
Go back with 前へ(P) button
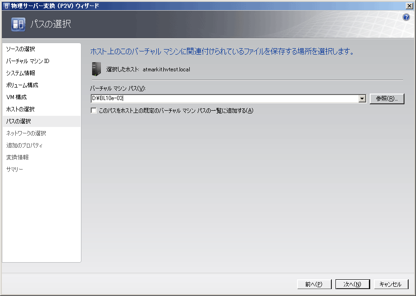[x=314, y=284]
